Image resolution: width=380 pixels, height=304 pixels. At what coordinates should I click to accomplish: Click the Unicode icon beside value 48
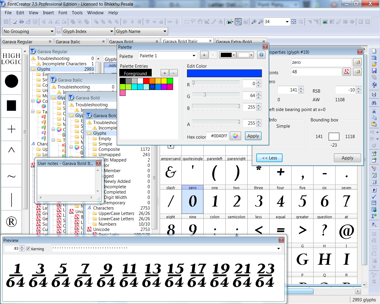click(347, 72)
